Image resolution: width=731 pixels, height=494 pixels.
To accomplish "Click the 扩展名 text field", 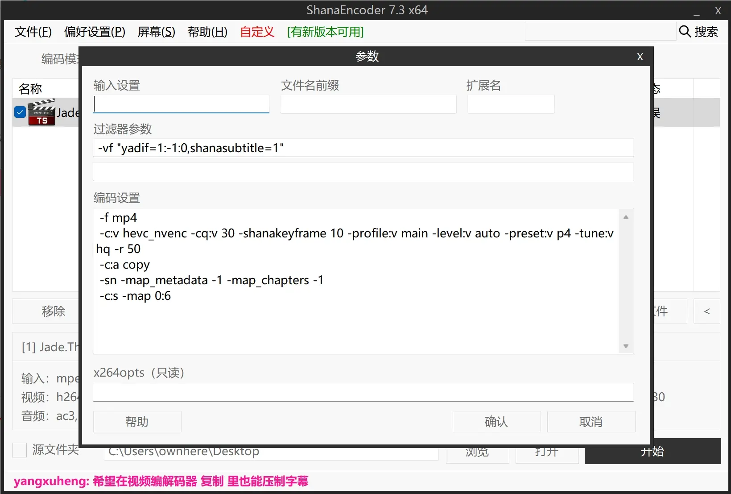I will point(511,104).
